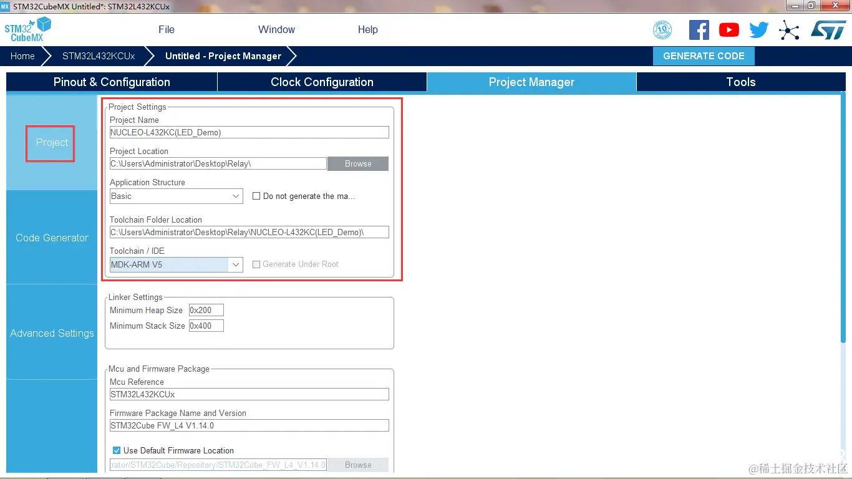Browse for project location
Image resolution: width=852 pixels, height=479 pixels.
coord(358,163)
